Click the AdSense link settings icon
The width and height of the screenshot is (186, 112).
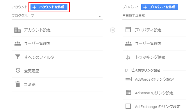pyautogui.click(x=128, y=93)
